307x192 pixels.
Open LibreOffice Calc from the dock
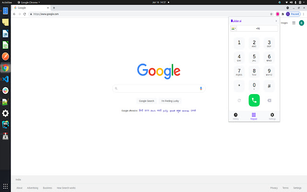click(x=5, y=45)
